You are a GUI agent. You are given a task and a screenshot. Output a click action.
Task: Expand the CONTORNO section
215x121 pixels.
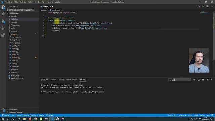[13, 109]
